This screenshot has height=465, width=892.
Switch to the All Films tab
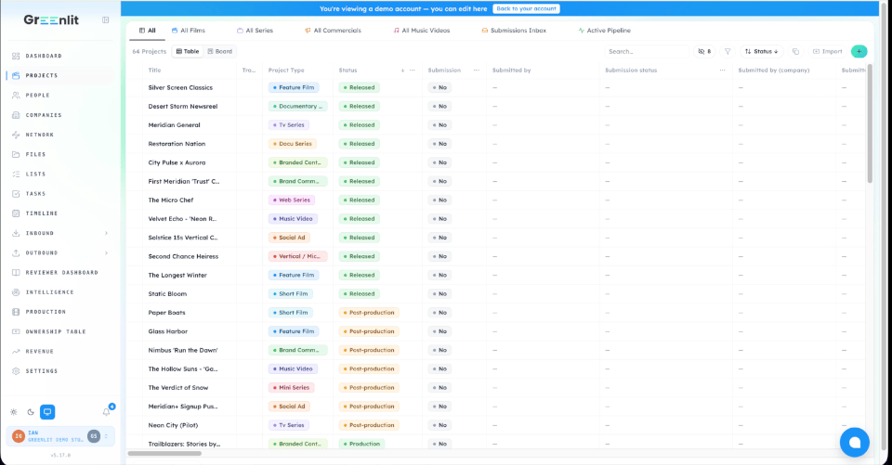point(189,31)
